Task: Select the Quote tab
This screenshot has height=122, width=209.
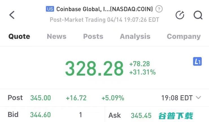Action: click(x=19, y=36)
